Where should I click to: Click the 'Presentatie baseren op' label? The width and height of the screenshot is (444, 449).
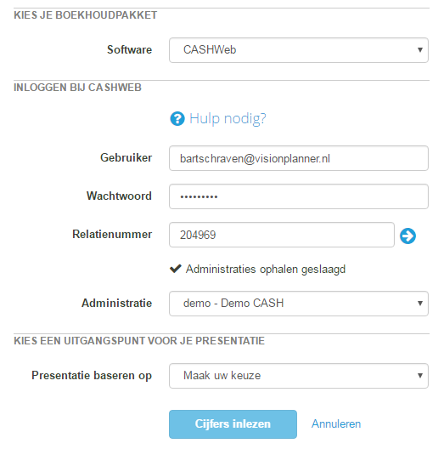click(92, 375)
